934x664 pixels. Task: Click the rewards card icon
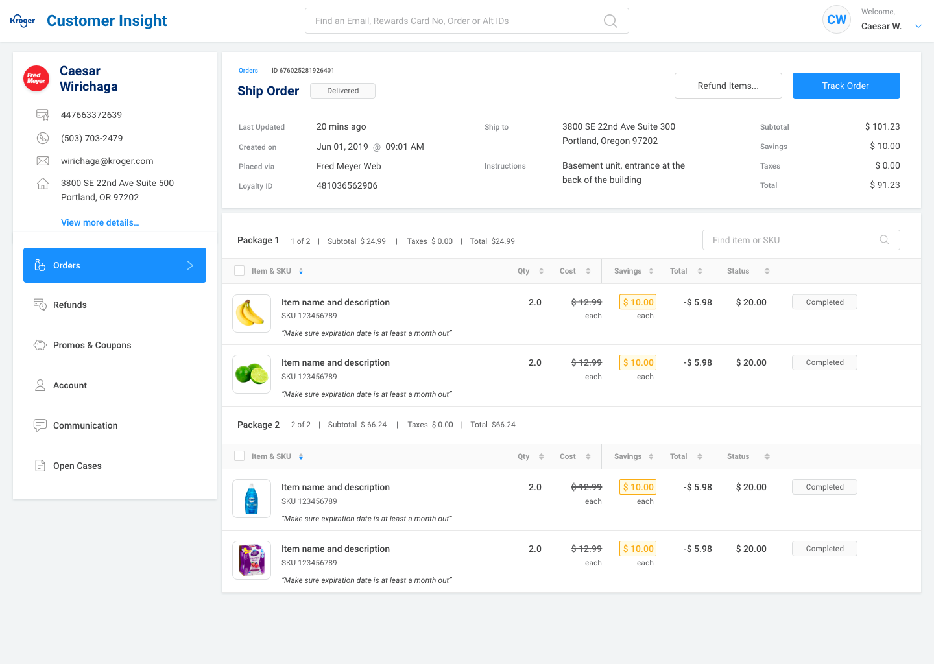[43, 115]
